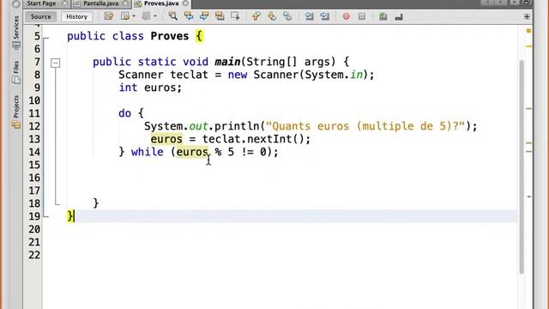Click class name "Proves" on line 5
Image resolution: width=549 pixels, height=309 pixels.
[x=170, y=36]
